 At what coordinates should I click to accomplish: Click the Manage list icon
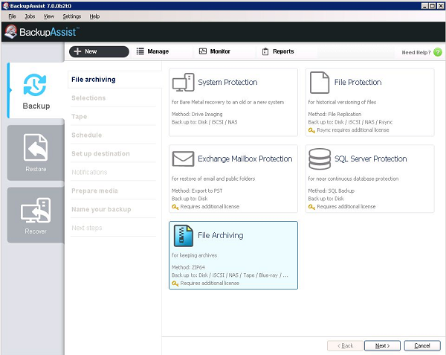click(x=140, y=51)
